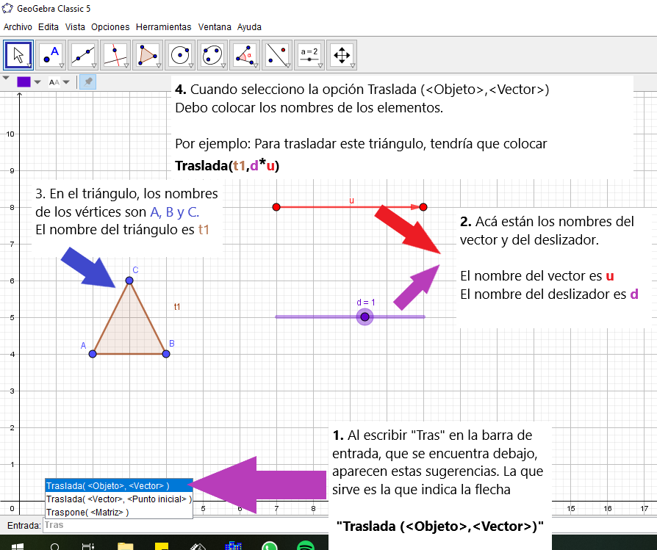
Task: Open the Herramientas menu
Action: pos(163,26)
